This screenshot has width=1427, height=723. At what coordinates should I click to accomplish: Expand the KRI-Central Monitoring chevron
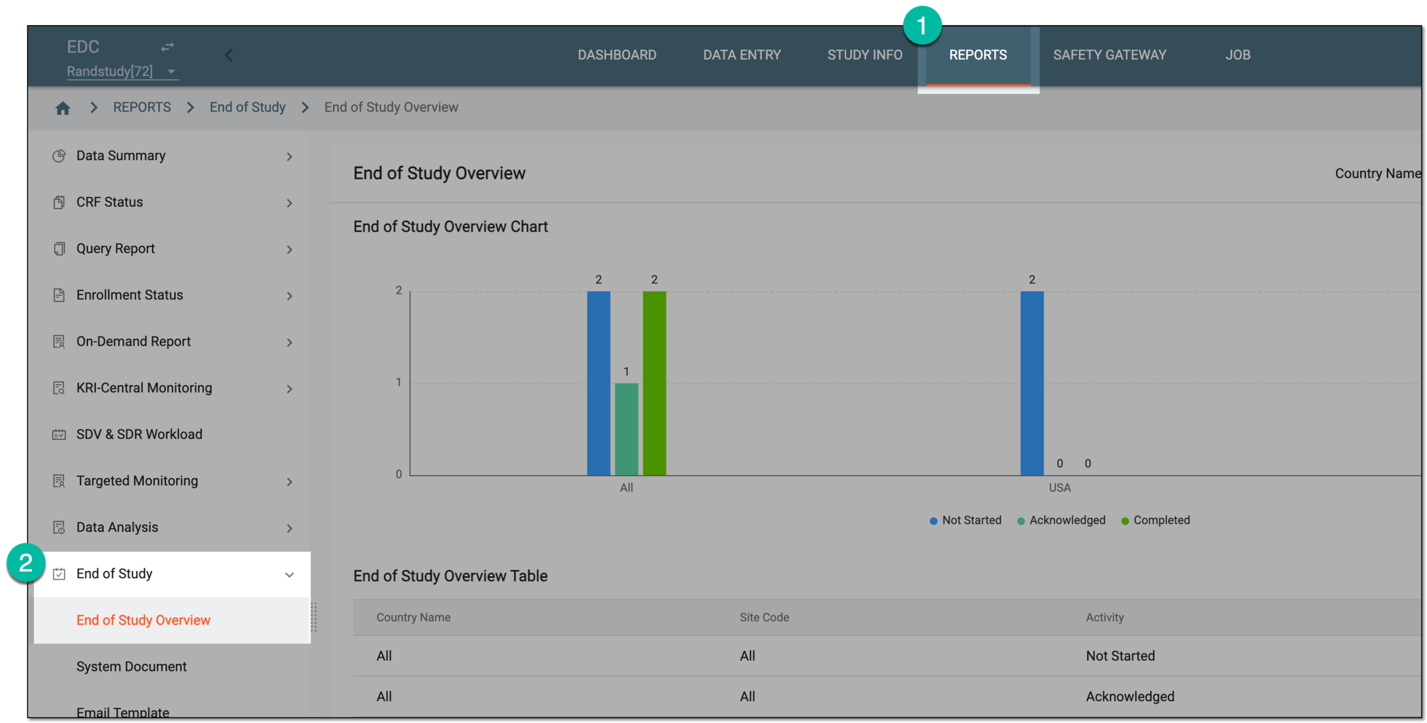click(289, 389)
